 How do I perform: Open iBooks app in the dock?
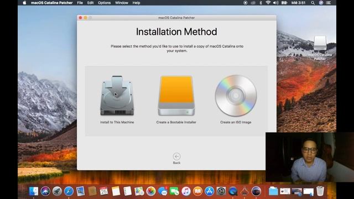(198, 191)
